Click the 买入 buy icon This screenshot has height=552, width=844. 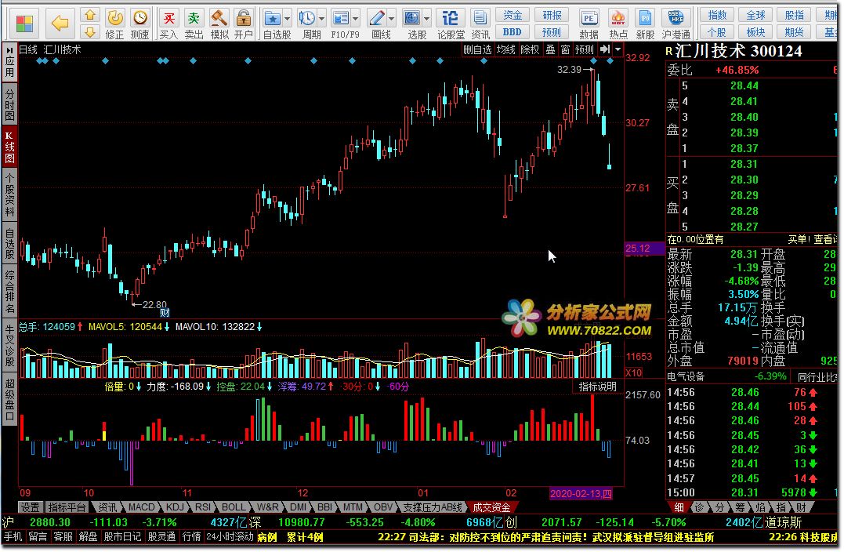pos(169,18)
